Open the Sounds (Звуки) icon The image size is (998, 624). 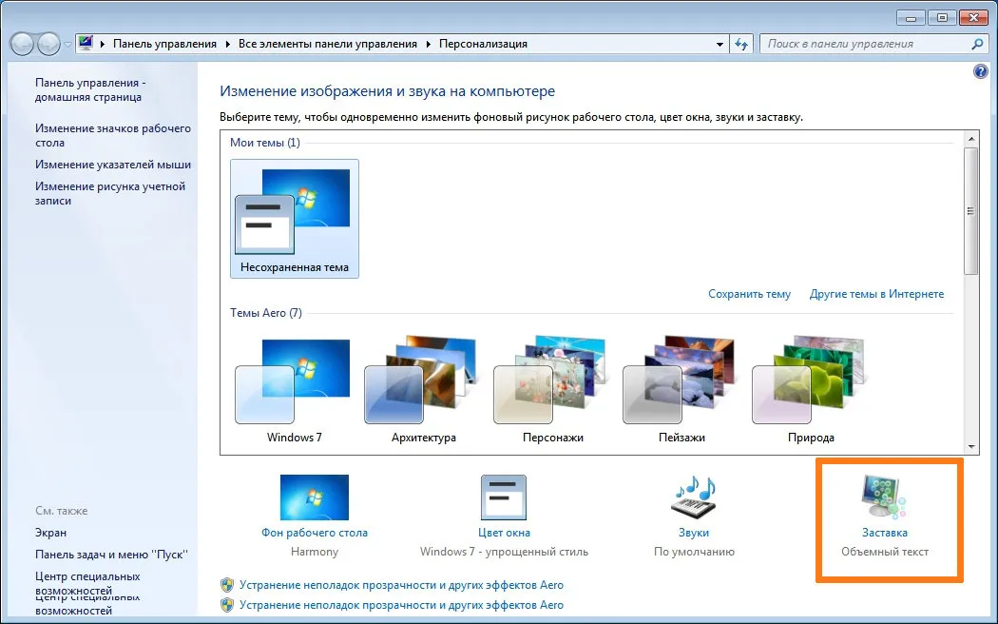pyautogui.click(x=693, y=497)
